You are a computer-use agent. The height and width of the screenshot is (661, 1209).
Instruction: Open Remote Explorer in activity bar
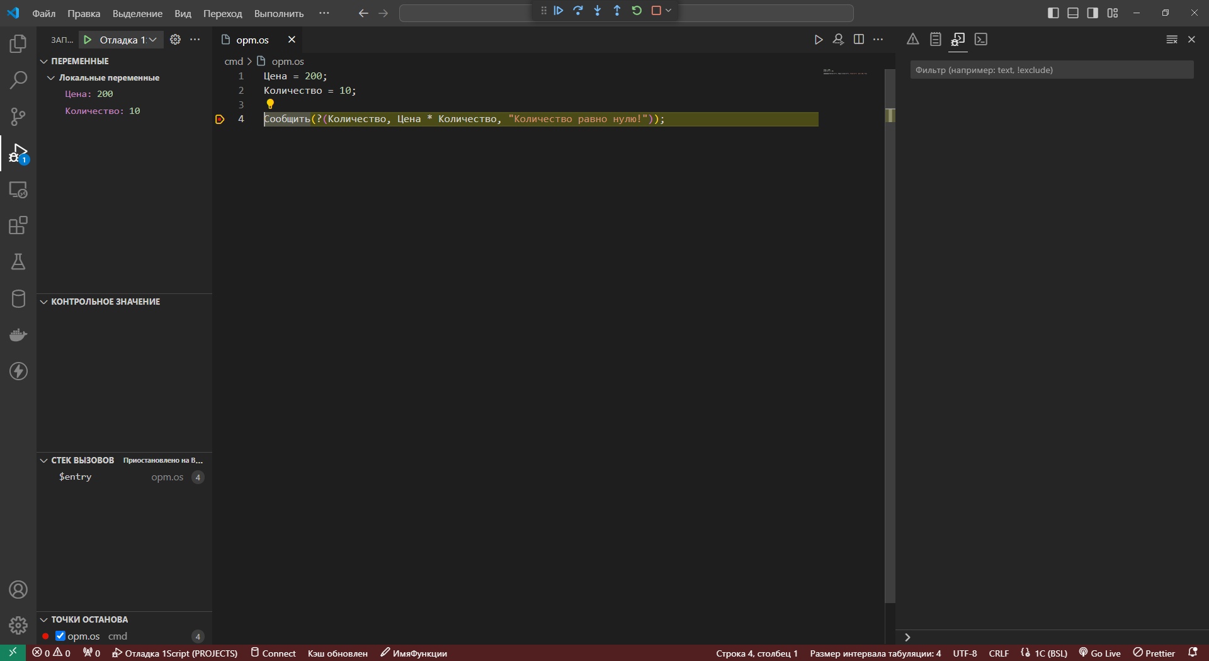(x=18, y=189)
